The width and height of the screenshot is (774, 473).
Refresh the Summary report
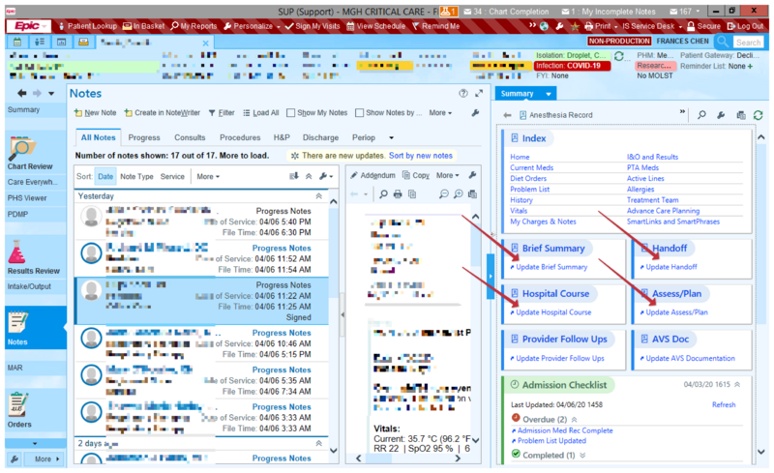759,115
